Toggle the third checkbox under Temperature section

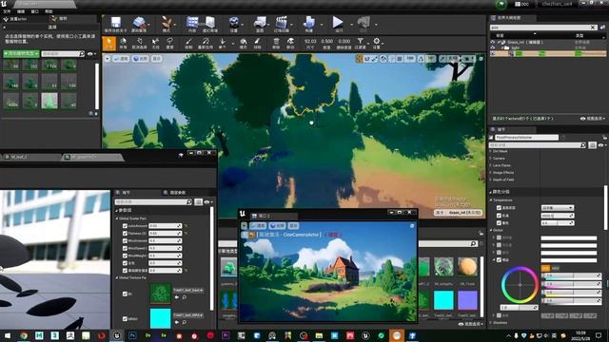[x=499, y=222]
